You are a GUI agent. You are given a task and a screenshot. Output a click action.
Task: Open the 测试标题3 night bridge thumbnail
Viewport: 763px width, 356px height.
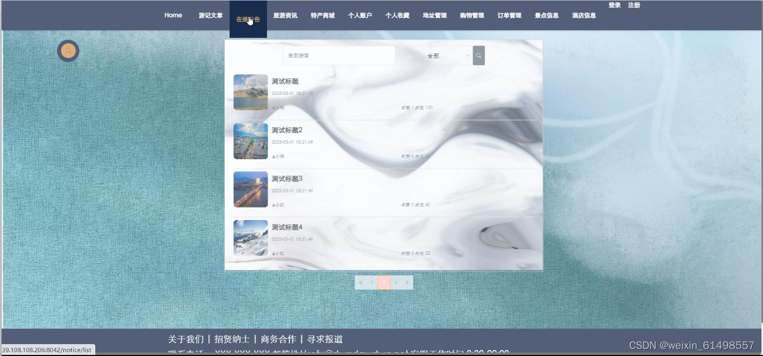point(251,189)
